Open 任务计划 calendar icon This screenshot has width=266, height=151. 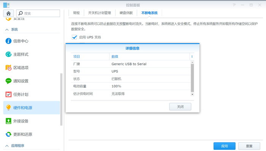8,94
